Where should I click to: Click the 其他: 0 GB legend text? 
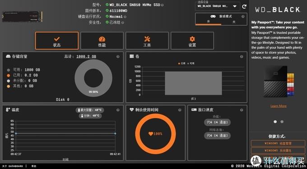(x=23, y=86)
